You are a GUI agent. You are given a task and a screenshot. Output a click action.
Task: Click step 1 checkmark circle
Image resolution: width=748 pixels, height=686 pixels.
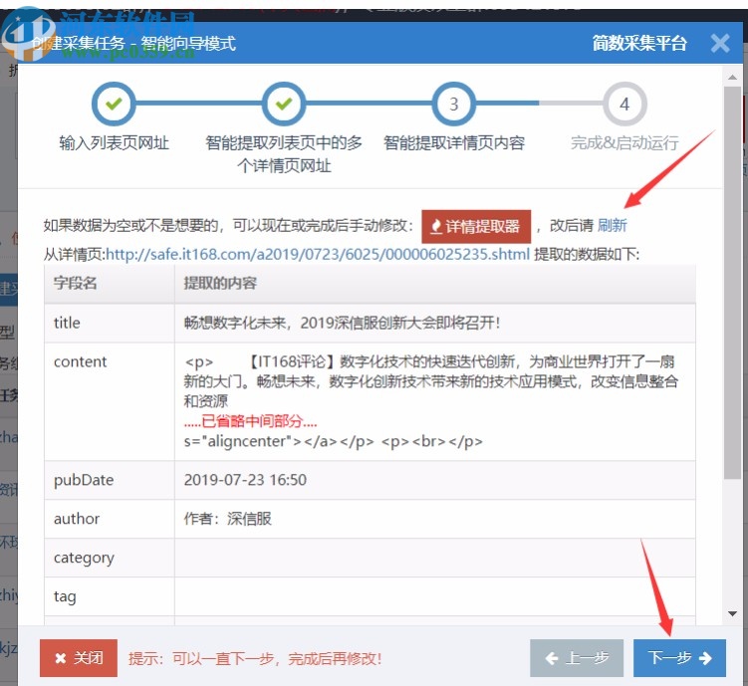click(x=114, y=104)
